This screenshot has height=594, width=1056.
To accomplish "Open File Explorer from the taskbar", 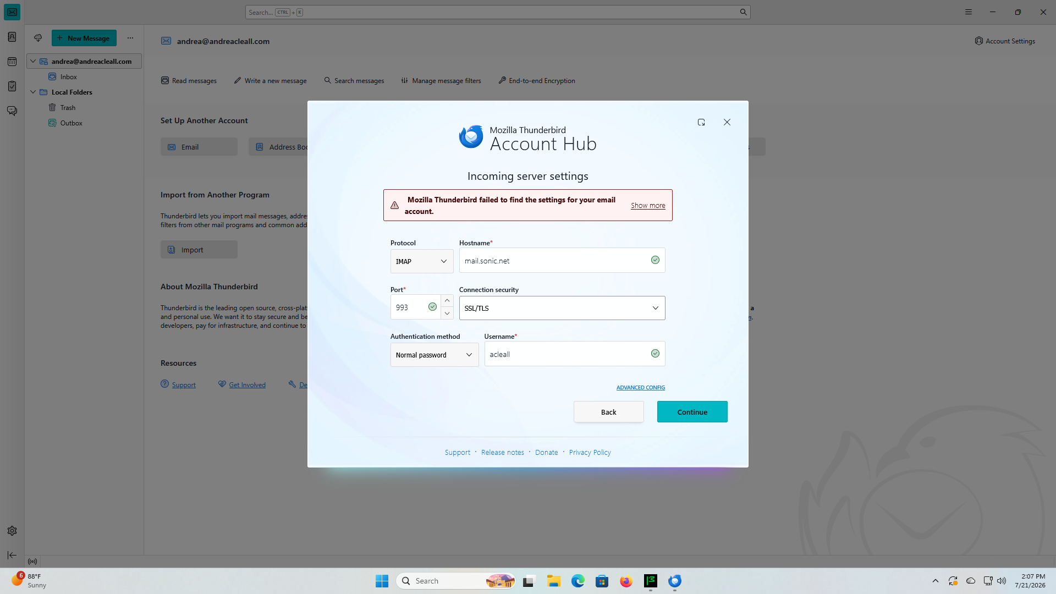I will coord(553,581).
